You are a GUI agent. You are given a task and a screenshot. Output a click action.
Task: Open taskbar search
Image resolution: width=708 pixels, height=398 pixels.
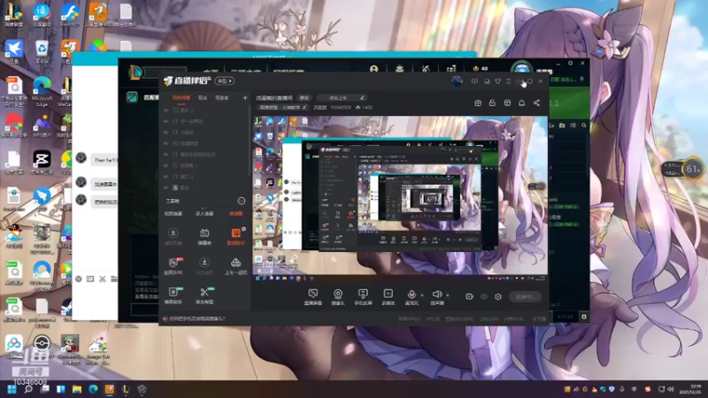coord(28,389)
